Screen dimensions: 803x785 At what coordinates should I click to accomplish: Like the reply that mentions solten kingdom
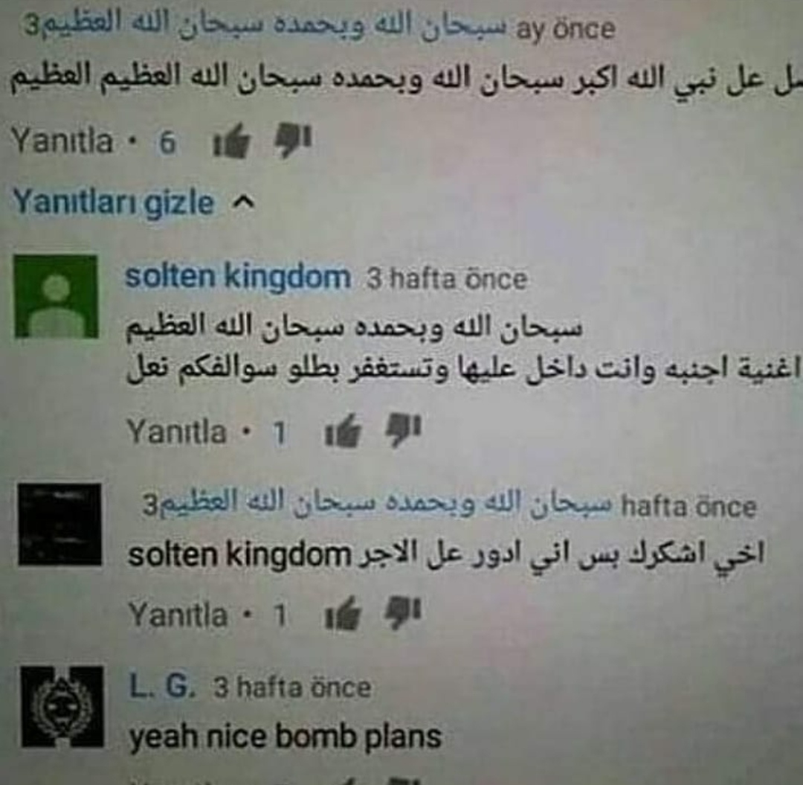343,613
